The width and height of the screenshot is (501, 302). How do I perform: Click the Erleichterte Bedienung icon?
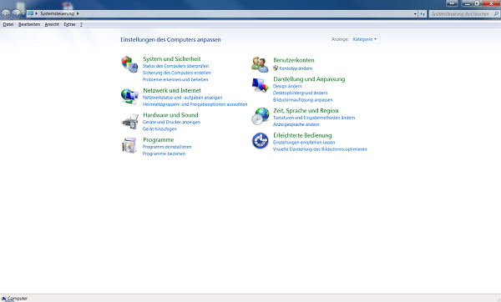[x=260, y=141]
